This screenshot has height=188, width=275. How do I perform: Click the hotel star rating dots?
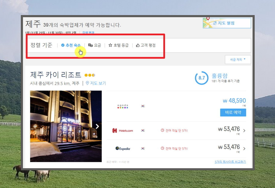pos(90,75)
